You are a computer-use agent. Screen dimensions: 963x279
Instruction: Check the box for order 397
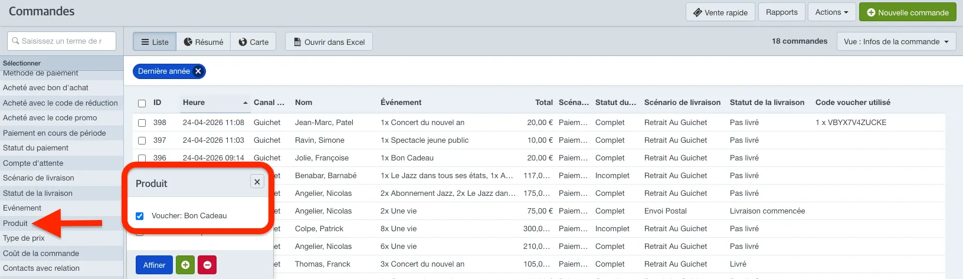point(142,140)
